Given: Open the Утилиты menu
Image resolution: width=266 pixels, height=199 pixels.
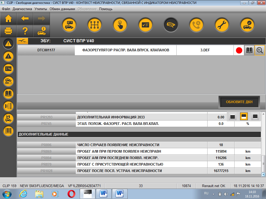Looking at the screenshot, I should pos(41,9).
